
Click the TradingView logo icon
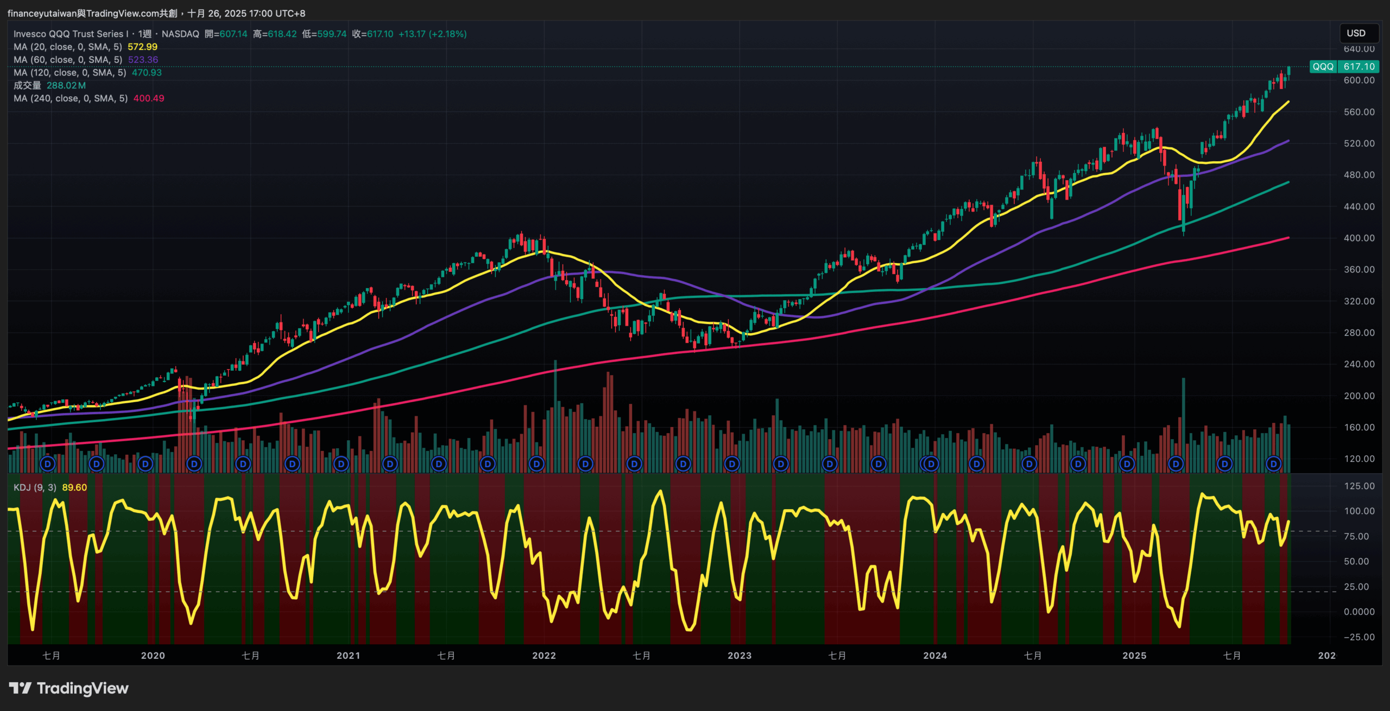click(x=20, y=688)
